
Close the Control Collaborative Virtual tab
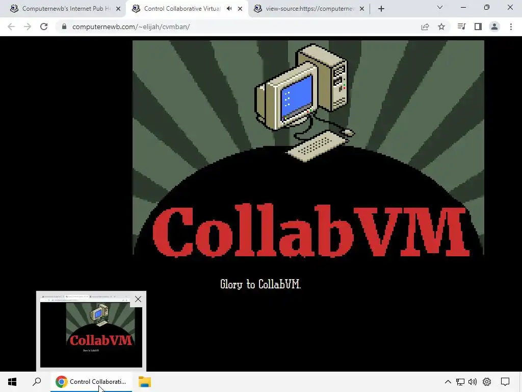click(x=240, y=9)
